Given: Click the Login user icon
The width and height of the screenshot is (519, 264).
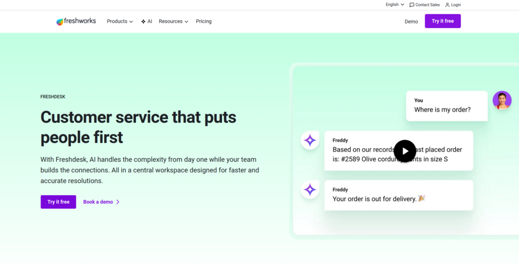Looking at the screenshot, I should coord(447,5).
